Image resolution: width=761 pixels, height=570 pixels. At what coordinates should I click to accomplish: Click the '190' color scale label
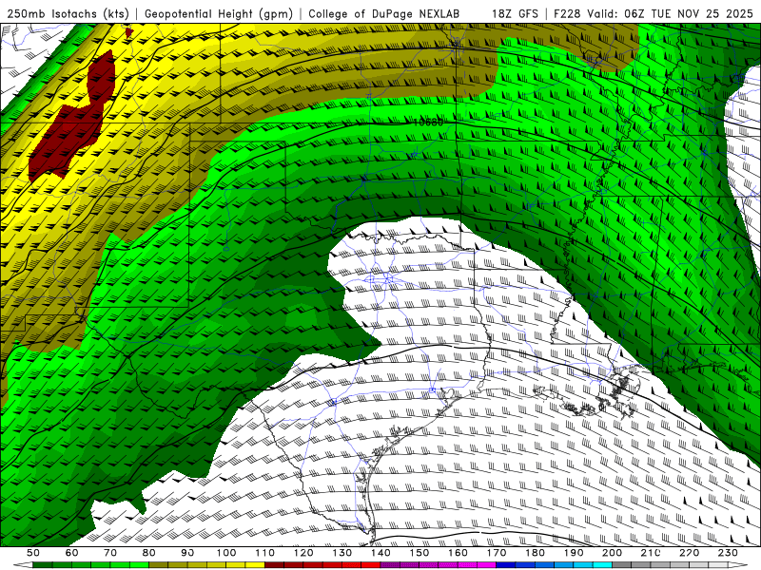[x=574, y=553]
